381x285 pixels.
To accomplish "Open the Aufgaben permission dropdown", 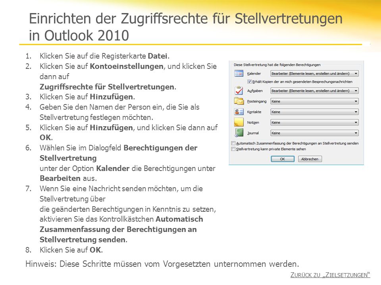I will point(314,91).
